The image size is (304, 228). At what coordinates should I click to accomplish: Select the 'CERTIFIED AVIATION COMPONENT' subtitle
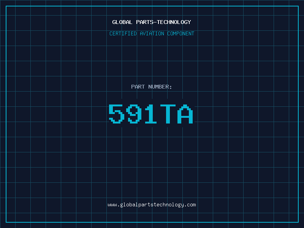pyautogui.click(x=152, y=33)
